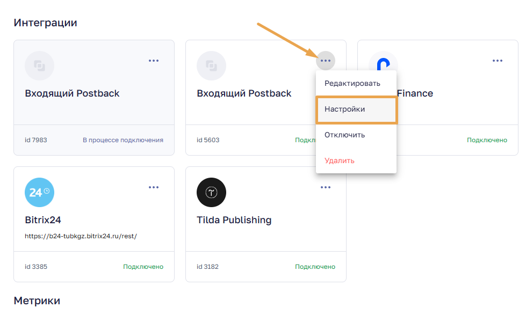The width and height of the screenshot is (526, 315).
Task: Click the Postback icon on card id 7983
Action: [40, 66]
